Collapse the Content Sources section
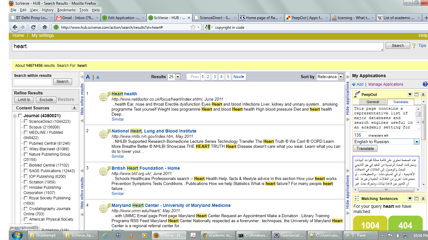 (74, 108)
